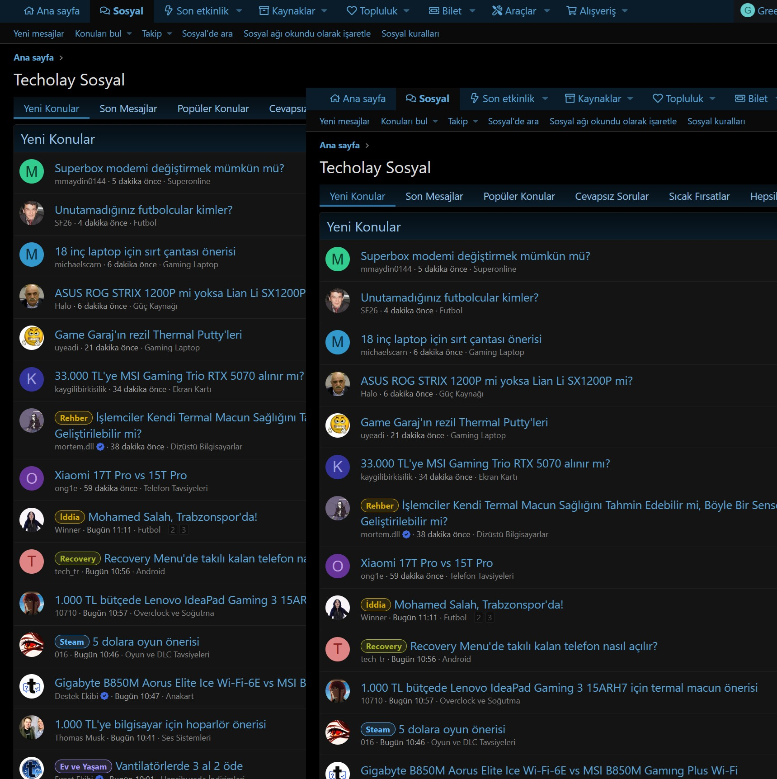Expand Bilet dropdown arrow in back window
This screenshot has height=779, width=777.
[x=472, y=11]
